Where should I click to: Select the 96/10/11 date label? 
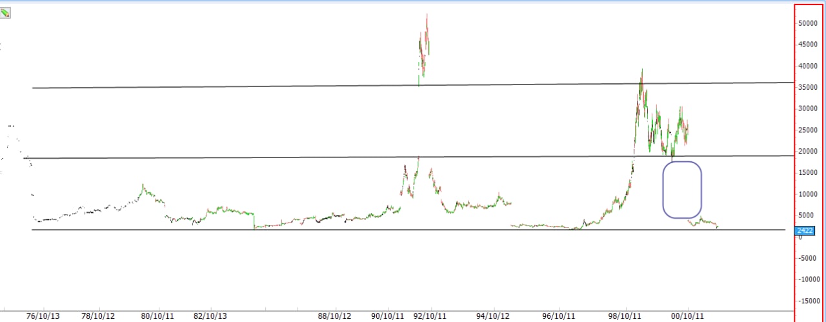tap(559, 316)
